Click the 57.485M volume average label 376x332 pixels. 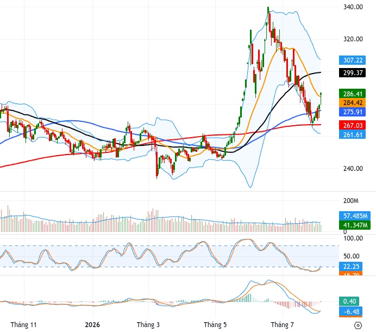pos(355,216)
